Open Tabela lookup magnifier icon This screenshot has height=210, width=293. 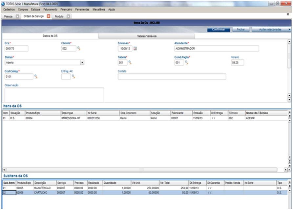click(130, 62)
